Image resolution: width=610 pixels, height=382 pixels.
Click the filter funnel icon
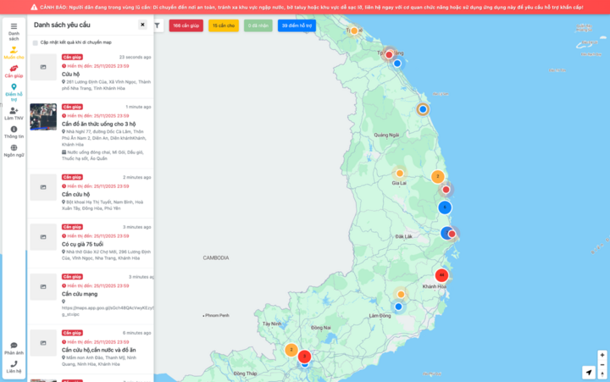coord(157,26)
